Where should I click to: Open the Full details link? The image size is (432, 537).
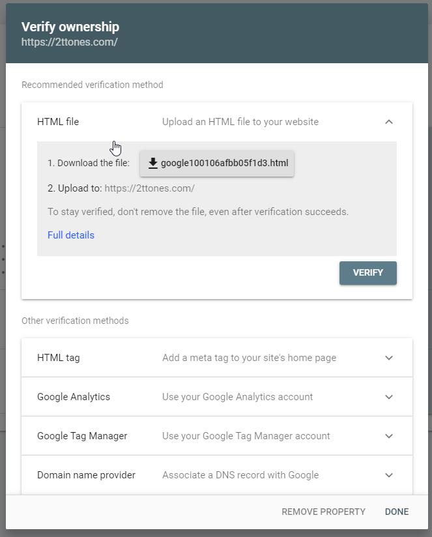click(x=70, y=235)
